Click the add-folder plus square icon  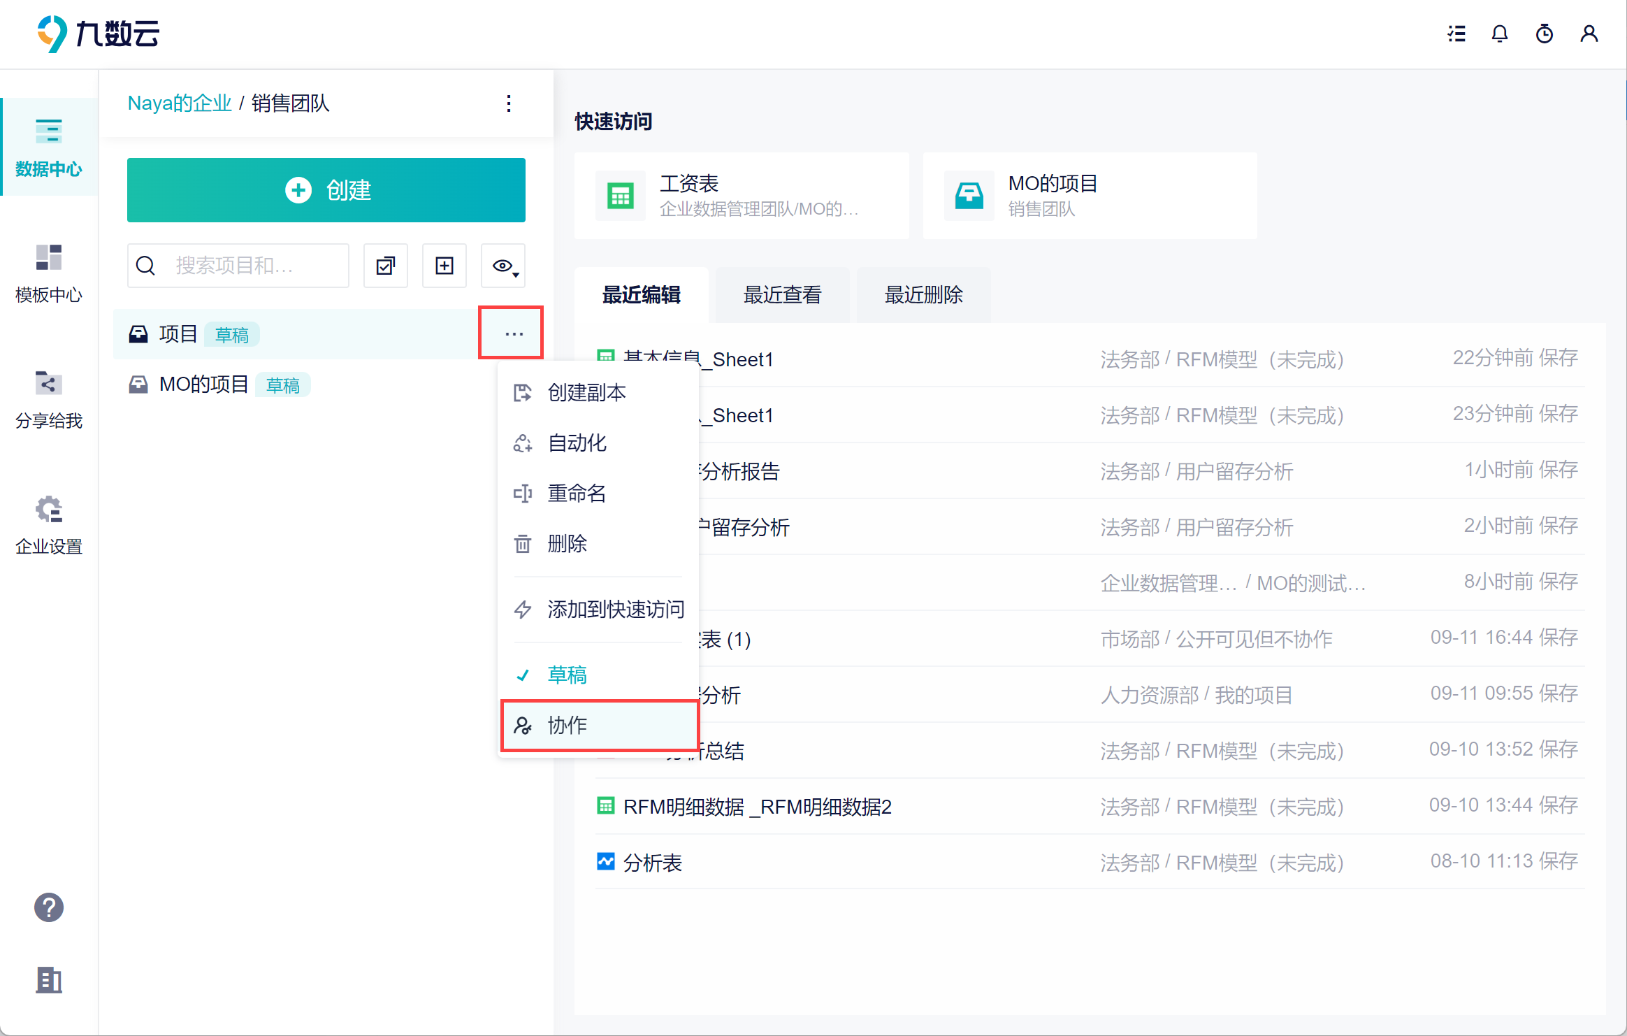click(444, 266)
